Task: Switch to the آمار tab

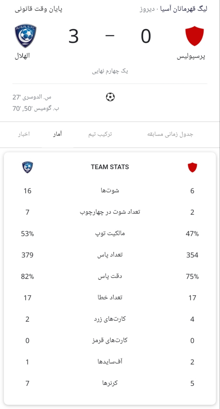Action: [57, 134]
